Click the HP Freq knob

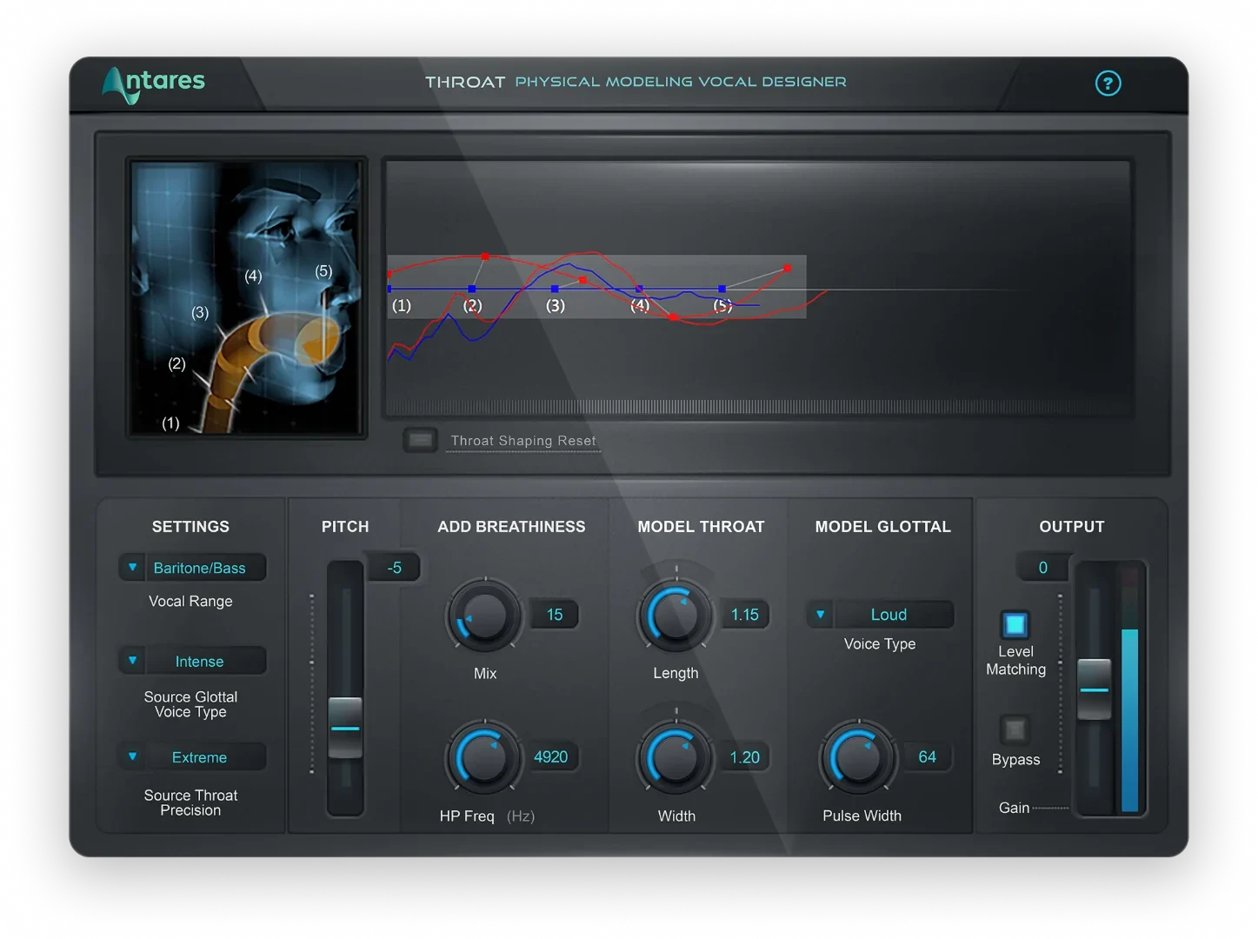tap(484, 757)
